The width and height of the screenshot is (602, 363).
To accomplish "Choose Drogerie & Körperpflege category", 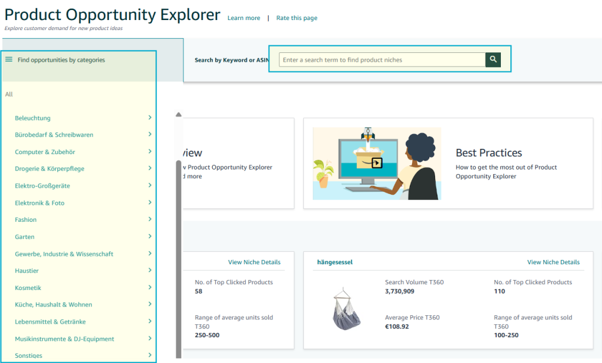I will [x=49, y=169].
